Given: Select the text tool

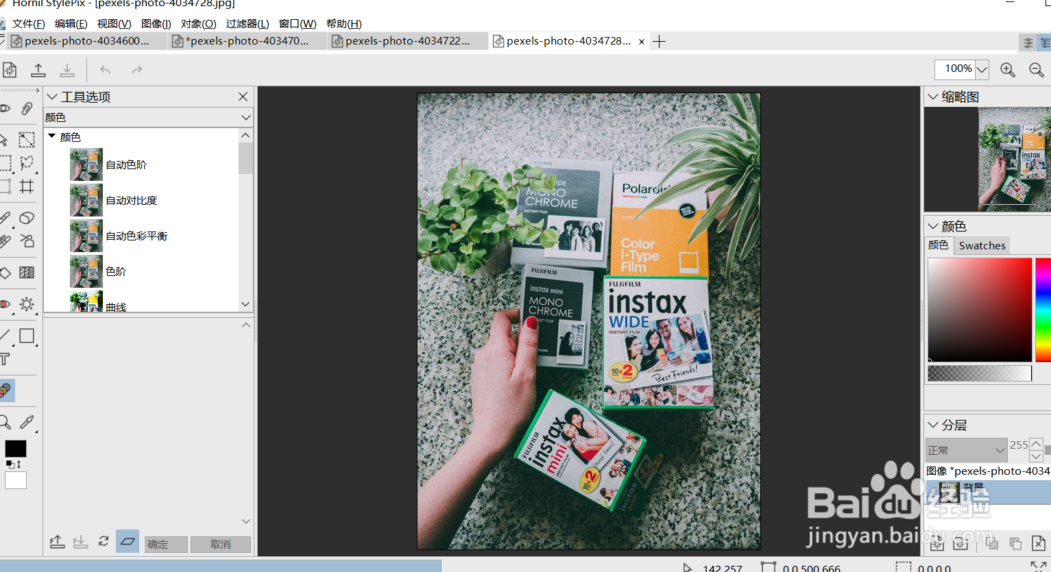Looking at the screenshot, I should (x=5, y=359).
